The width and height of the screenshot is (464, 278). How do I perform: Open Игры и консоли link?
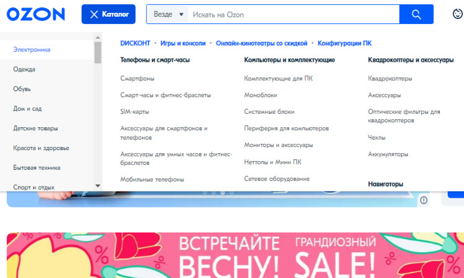183,43
